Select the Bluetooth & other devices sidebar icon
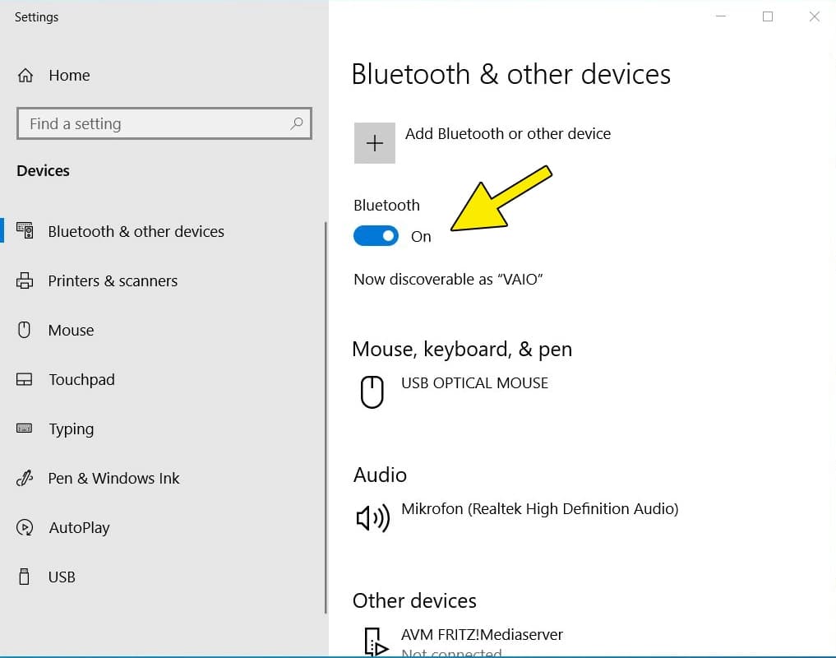Viewport: 836px width, 658px height. point(25,231)
